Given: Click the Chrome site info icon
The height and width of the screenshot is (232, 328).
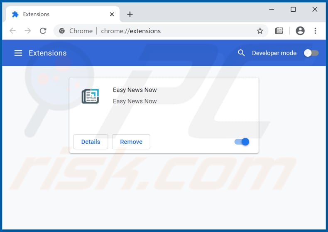Looking at the screenshot, I should click(62, 31).
